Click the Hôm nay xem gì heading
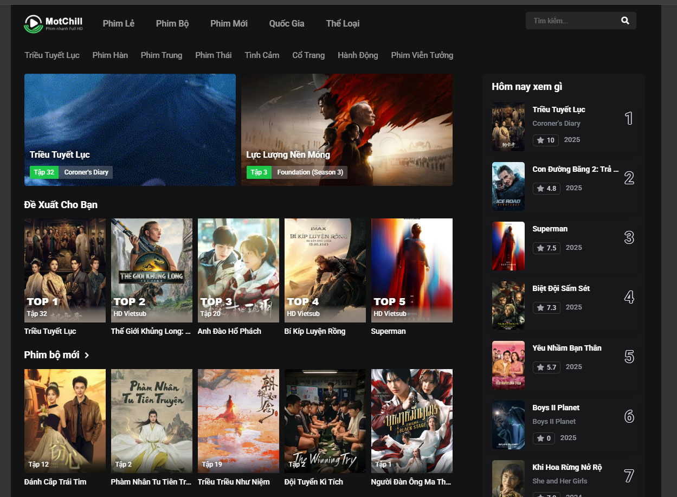 coord(527,87)
